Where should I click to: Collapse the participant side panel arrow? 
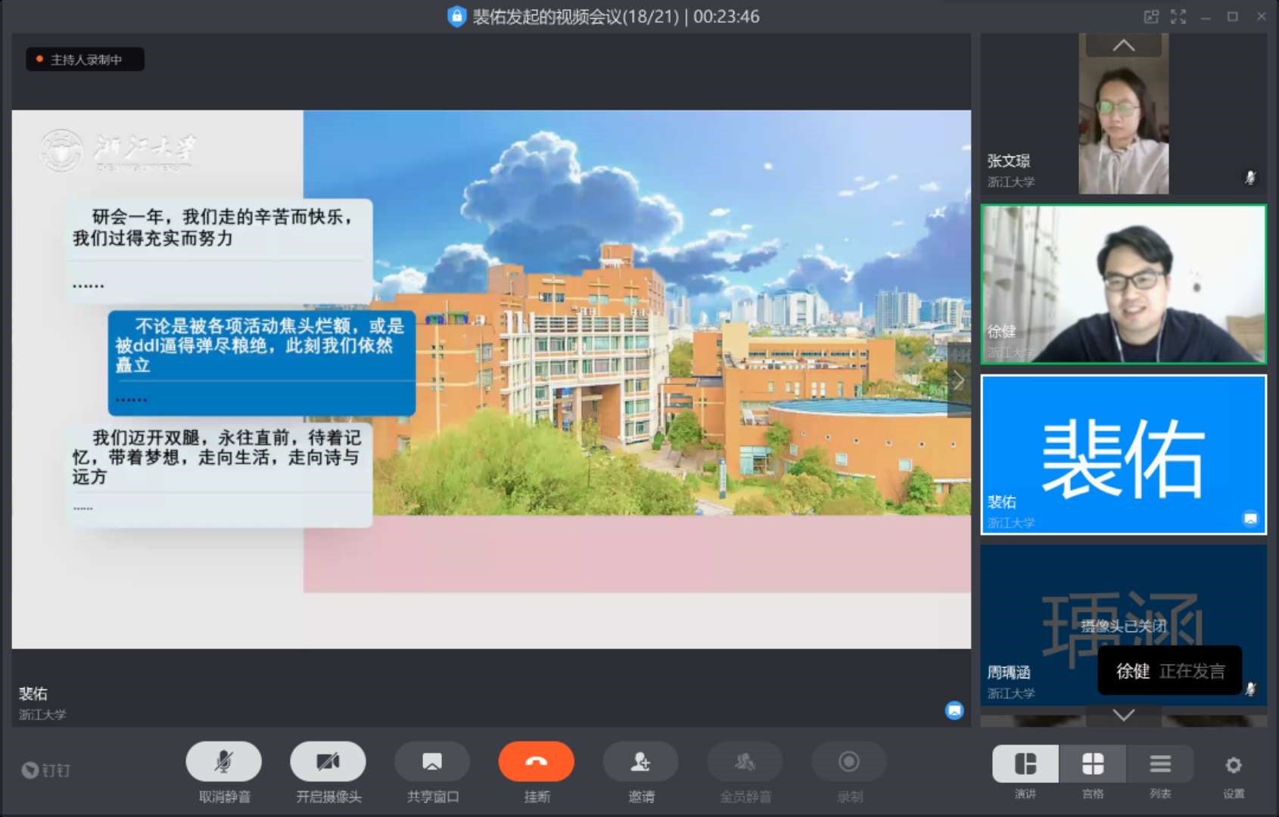[959, 381]
